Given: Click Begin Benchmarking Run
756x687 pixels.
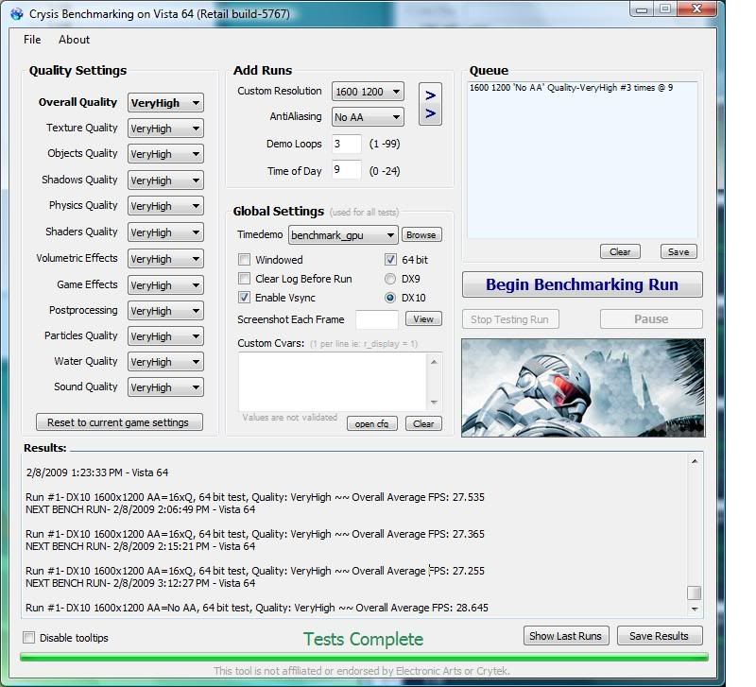Looking at the screenshot, I should point(581,284).
